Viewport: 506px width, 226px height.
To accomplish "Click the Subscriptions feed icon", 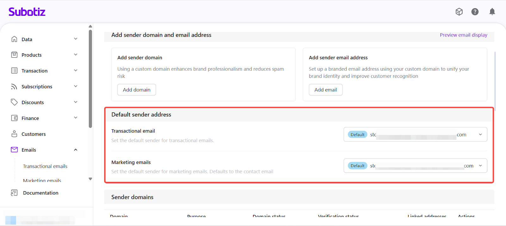I will pos(14,86).
